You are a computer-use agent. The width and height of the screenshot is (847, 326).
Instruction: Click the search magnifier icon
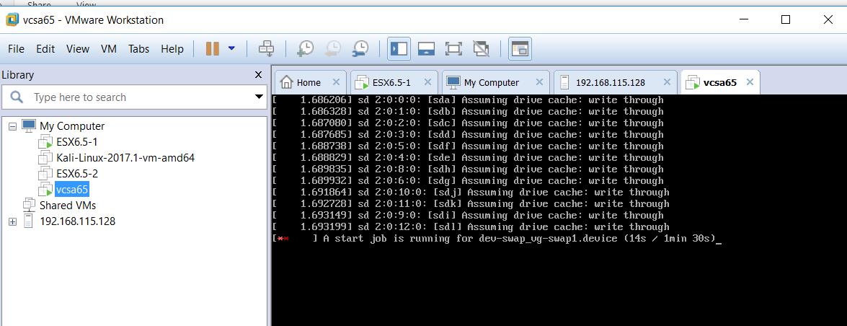[17, 97]
